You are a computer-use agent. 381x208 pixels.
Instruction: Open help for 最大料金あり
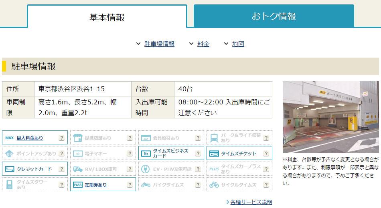[x=62, y=138]
